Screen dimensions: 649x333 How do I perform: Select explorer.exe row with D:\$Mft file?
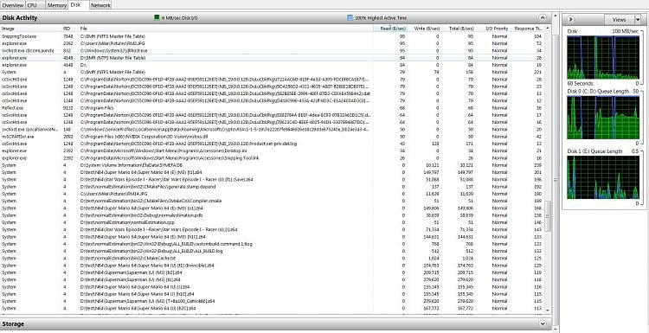[273, 58]
